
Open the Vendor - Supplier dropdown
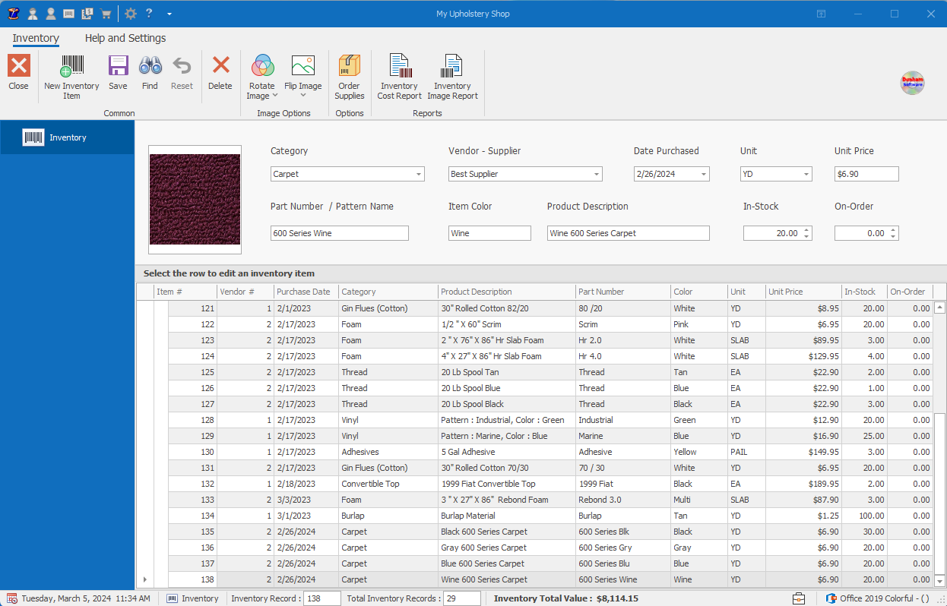coord(594,174)
